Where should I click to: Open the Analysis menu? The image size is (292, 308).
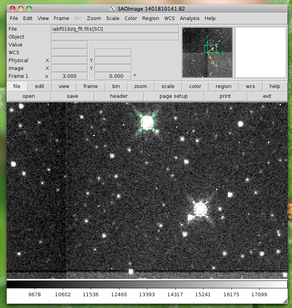pyautogui.click(x=189, y=18)
